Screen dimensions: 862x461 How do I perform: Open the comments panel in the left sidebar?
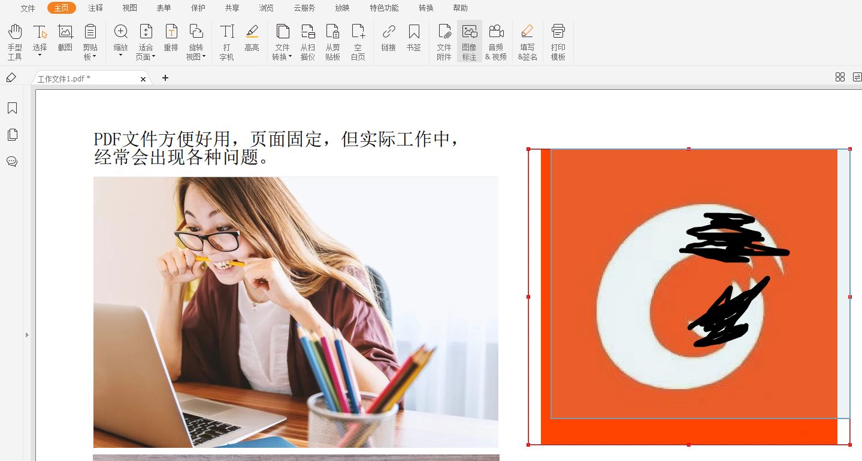pos(12,162)
